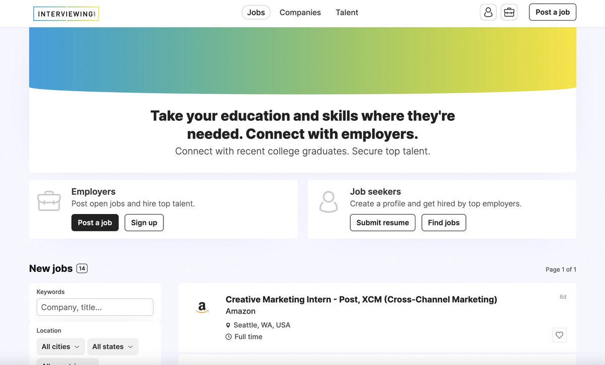This screenshot has height=365, width=605.
Task: Click the Seattle, WA, USA location text
Action: pyautogui.click(x=262, y=325)
